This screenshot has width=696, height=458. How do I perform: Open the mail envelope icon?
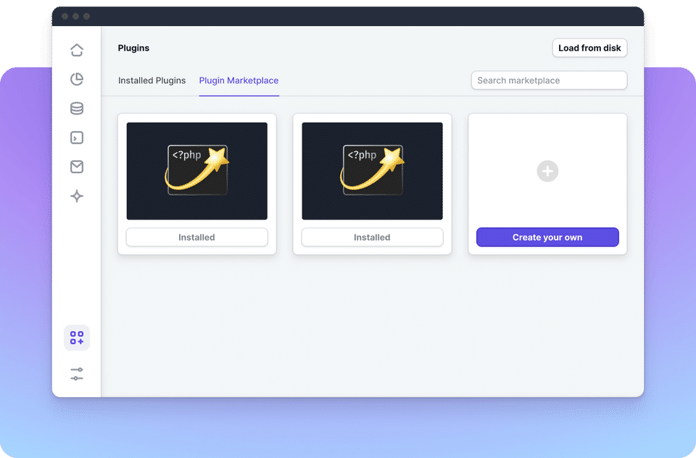tap(77, 167)
